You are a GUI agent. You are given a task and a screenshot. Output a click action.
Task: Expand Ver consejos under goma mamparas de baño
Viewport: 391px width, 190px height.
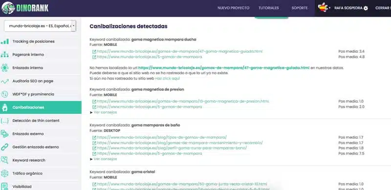tap(103, 159)
